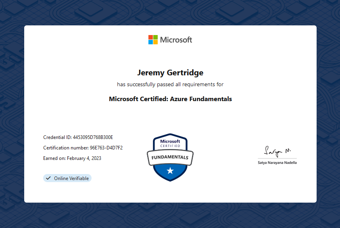
Task: Click the white star on the badge
Action: point(170,171)
